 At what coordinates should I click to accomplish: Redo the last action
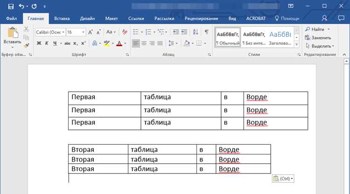click(x=34, y=6)
